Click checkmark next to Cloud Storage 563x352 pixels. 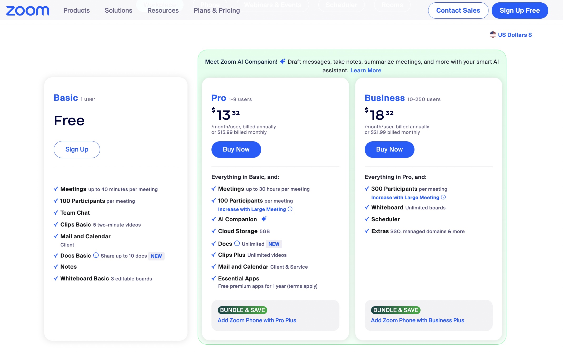point(214,231)
